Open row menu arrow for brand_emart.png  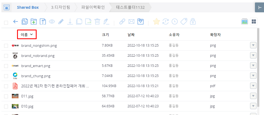pyautogui.click(x=253, y=66)
